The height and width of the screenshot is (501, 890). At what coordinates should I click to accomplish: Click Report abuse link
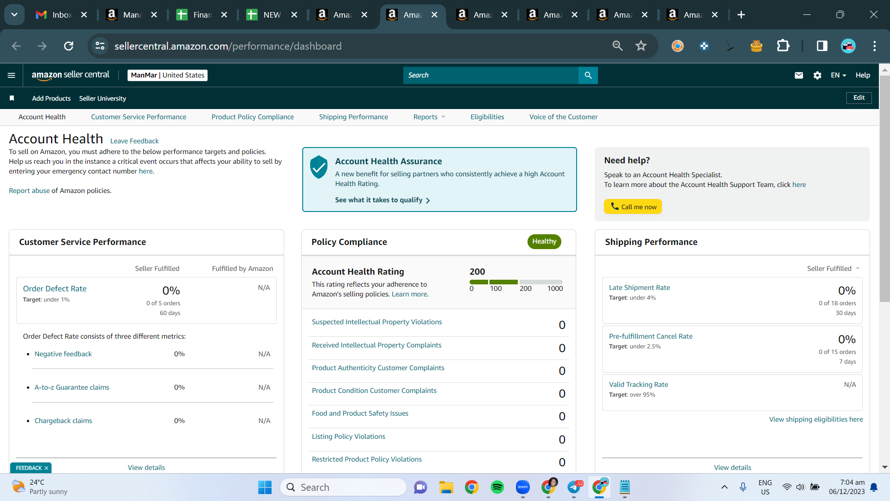(x=29, y=191)
